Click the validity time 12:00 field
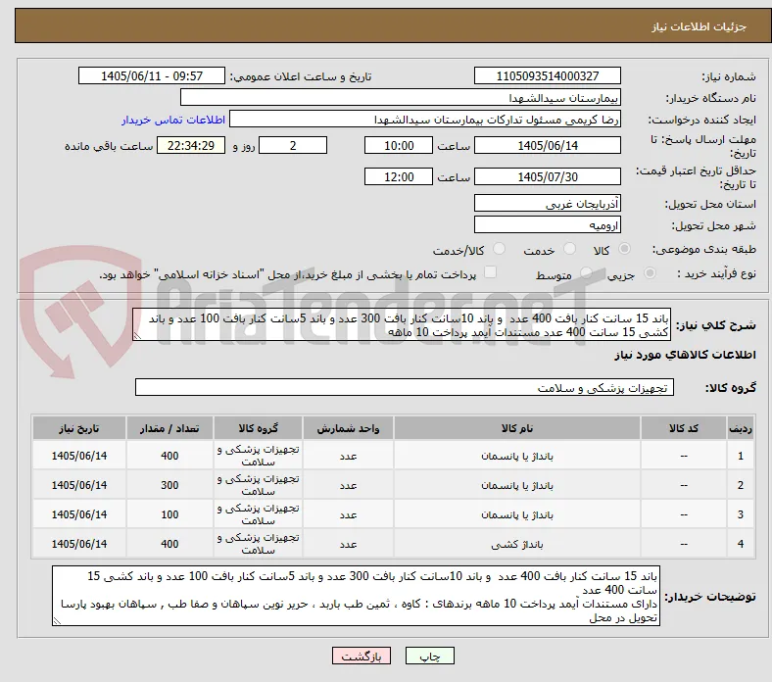 [x=399, y=176]
